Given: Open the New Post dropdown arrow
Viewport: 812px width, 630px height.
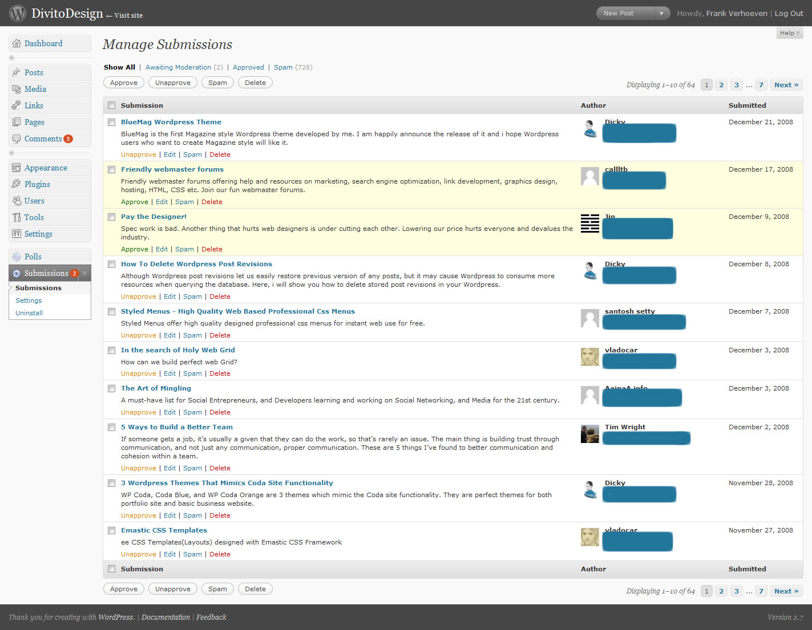Looking at the screenshot, I should tap(661, 13).
